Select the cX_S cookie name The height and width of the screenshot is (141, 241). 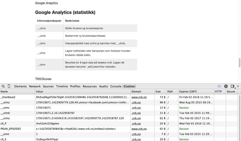coord(3,139)
